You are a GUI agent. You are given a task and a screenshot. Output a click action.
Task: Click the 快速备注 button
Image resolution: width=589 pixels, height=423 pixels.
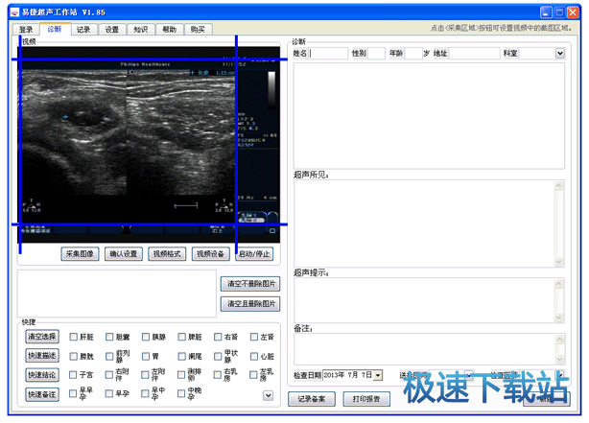[x=42, y=394]
